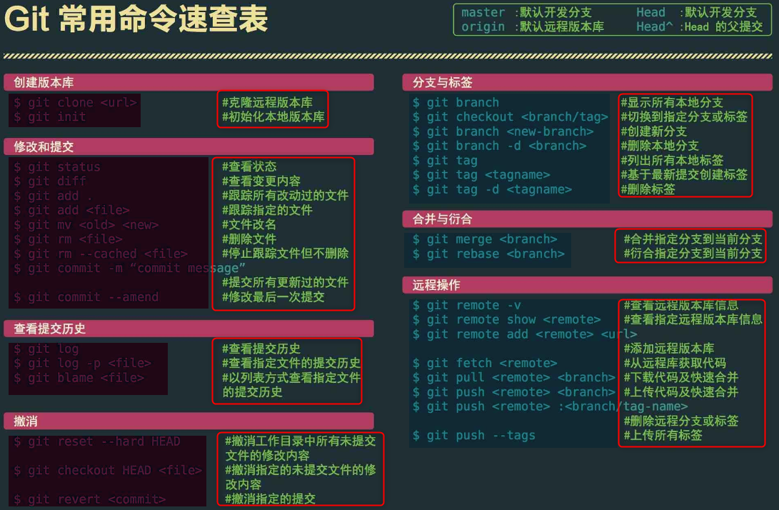
Task: Click the comment "#文件改名"
Action: pos(249,225)
